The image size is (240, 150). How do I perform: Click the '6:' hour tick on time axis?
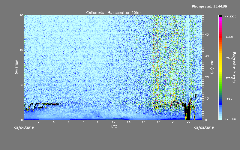tap(69, 122)
